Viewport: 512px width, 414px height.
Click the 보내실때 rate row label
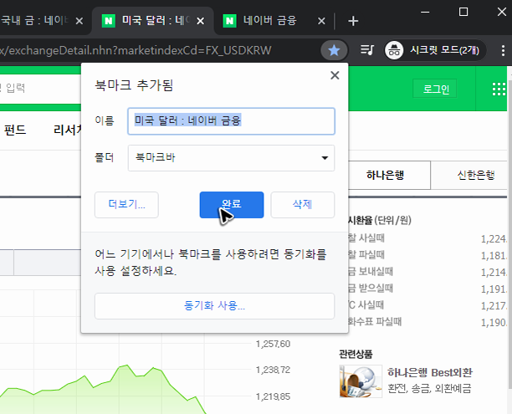pyautogui.click(x=371, y=271)
